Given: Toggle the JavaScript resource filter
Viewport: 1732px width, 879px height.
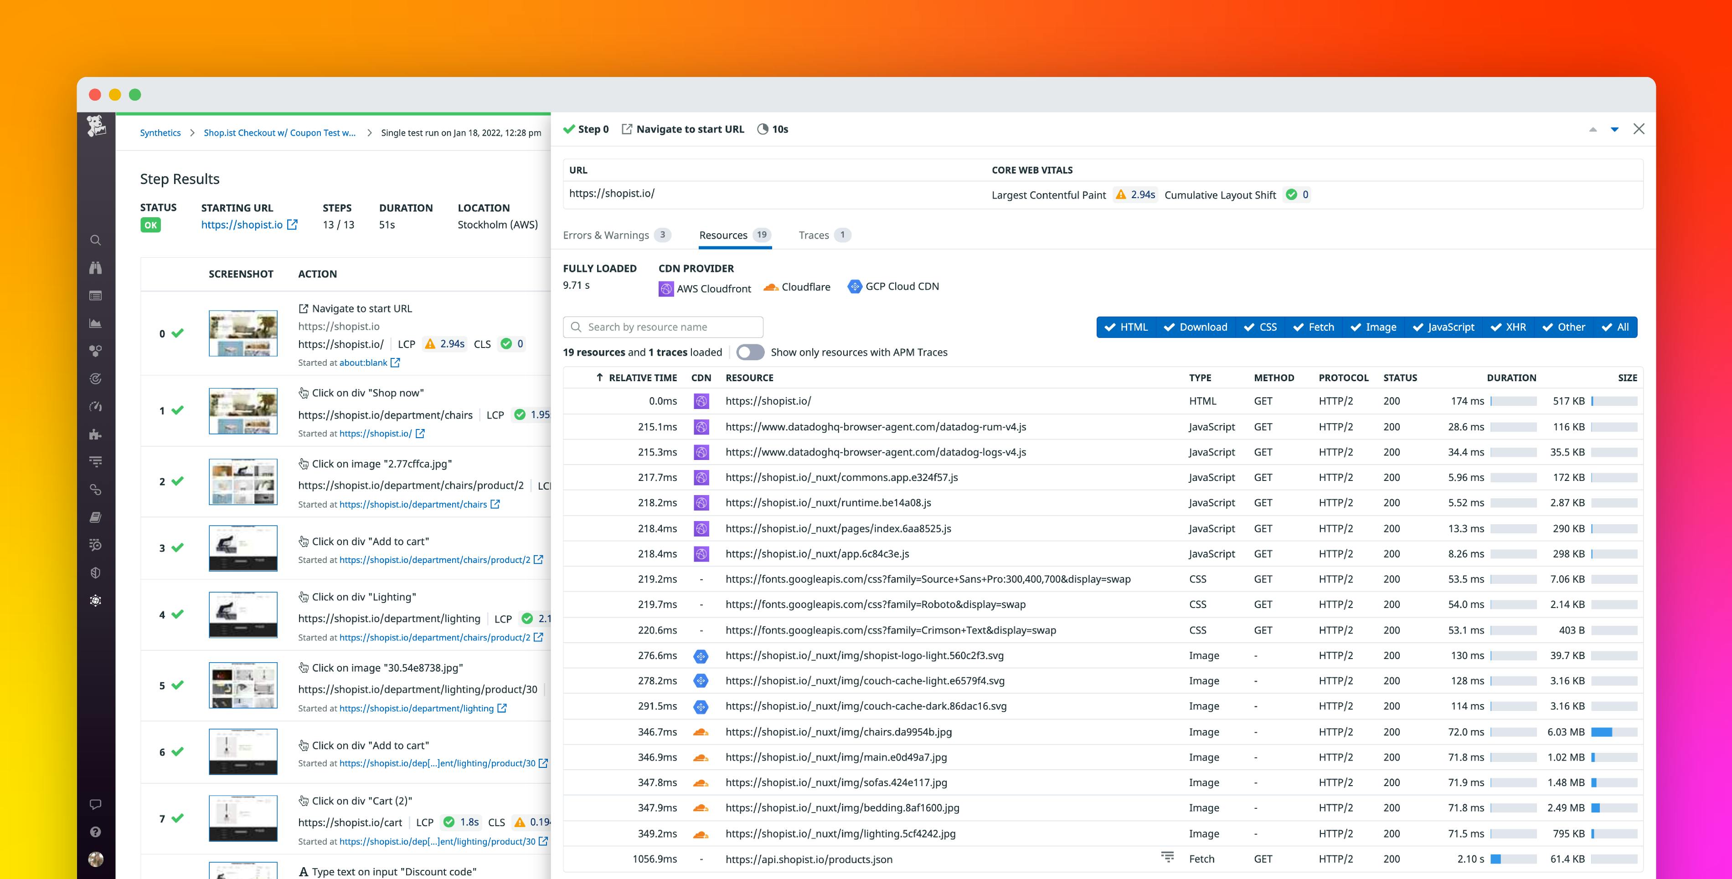Looking at the screenshot, I should [x=1443, y=327].
